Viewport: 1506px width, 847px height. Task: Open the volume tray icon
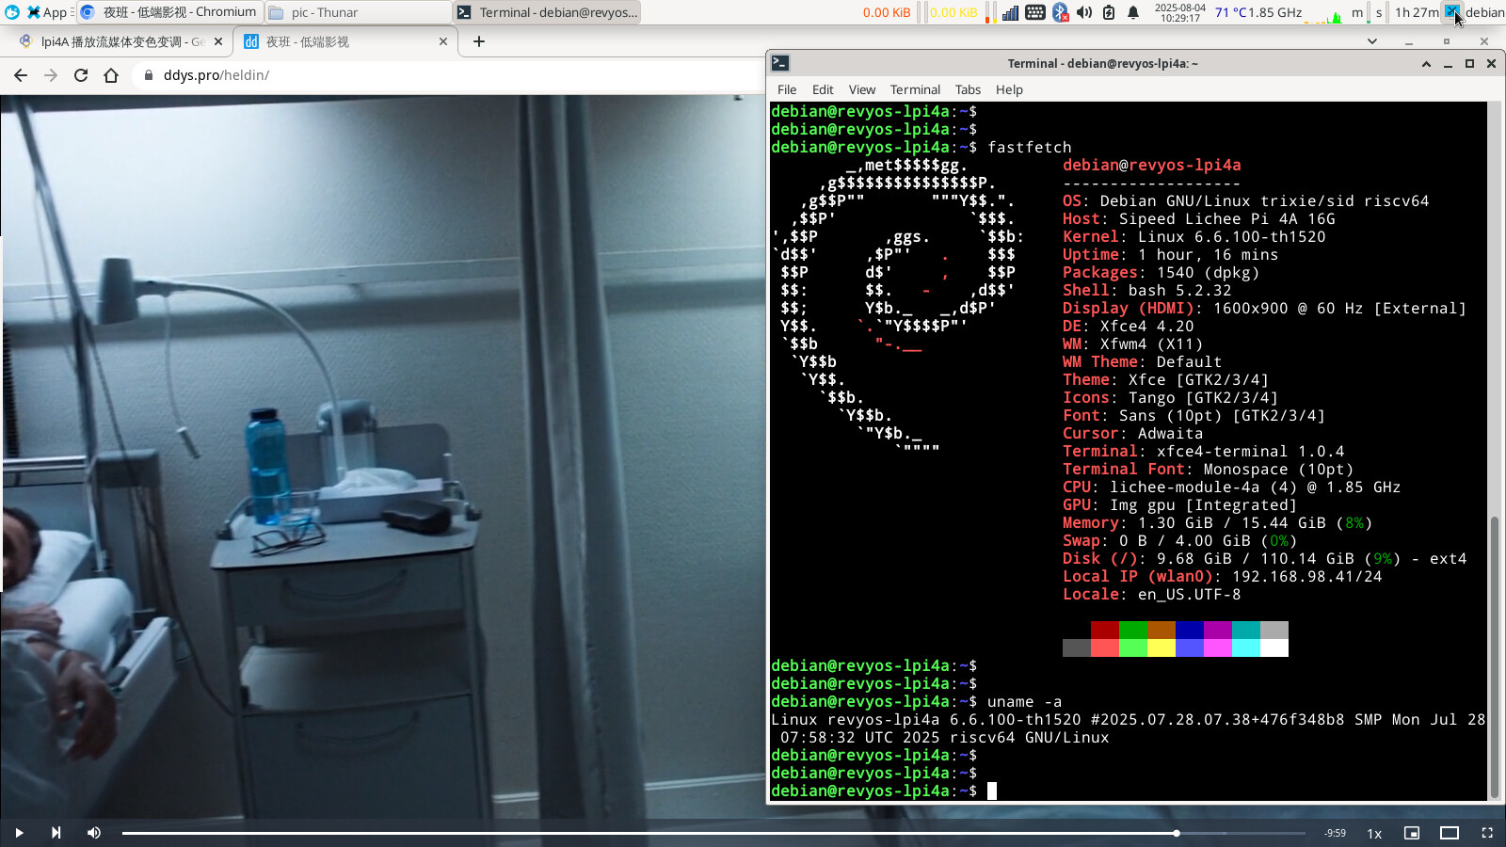1084,12
